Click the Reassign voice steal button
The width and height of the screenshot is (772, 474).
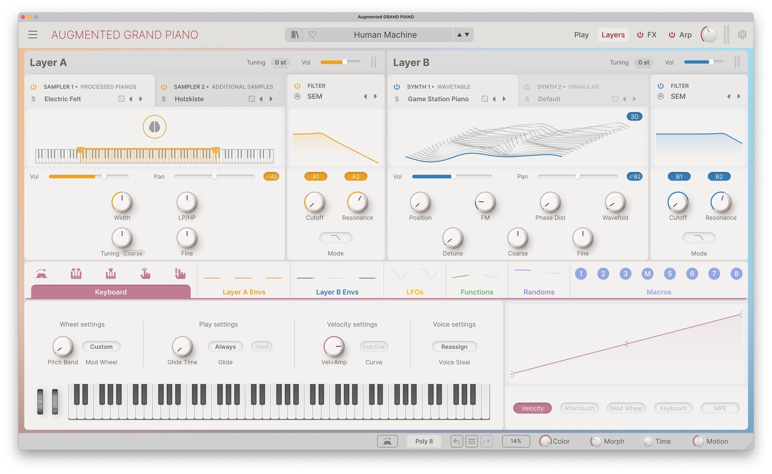pyautogui.click(x=454, y=347)
